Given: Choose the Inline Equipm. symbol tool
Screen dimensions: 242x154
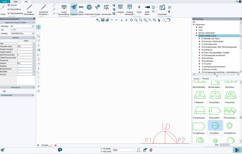Looking at the screenshot, I should (81, 10).
